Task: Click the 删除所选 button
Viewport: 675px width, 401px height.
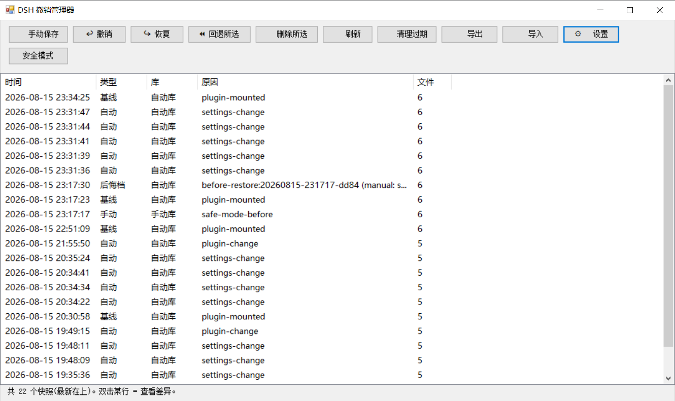Action: click(287, 34)
